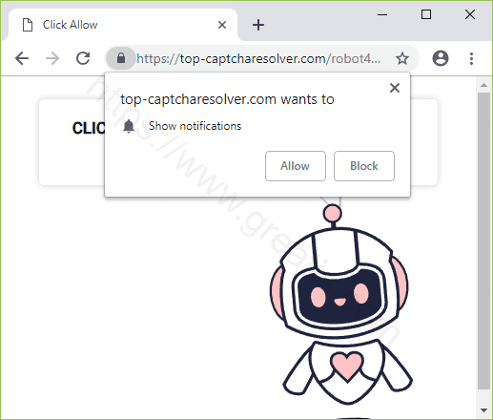Bookmark this page with the star icon
Image resolution: width=493 pixels, height=420 pixels.
(402, 58)
